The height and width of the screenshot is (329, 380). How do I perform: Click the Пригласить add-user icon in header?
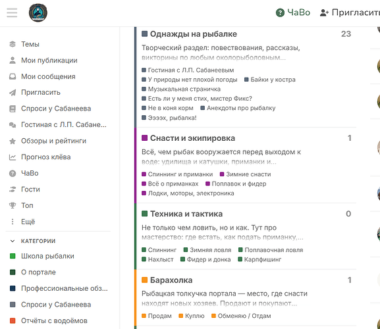(324, 13)
